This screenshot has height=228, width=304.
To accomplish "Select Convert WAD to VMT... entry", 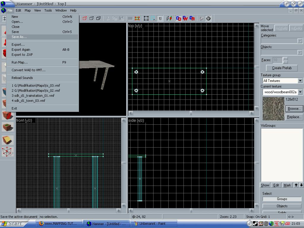I will [42, 70].
